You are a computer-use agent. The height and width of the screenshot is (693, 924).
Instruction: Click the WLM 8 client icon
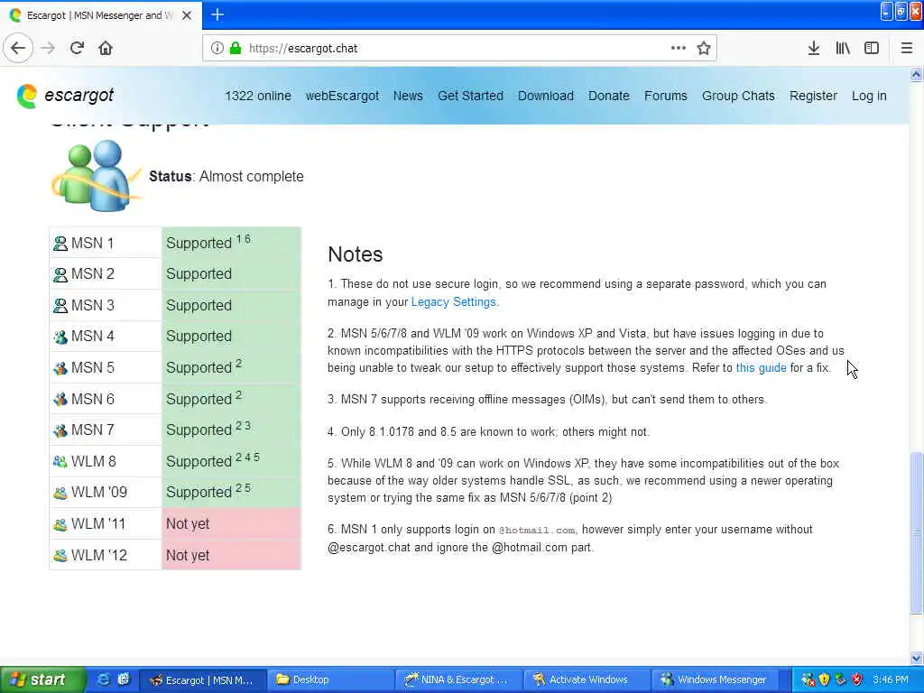pyautogui.click(x=60, y=461)
